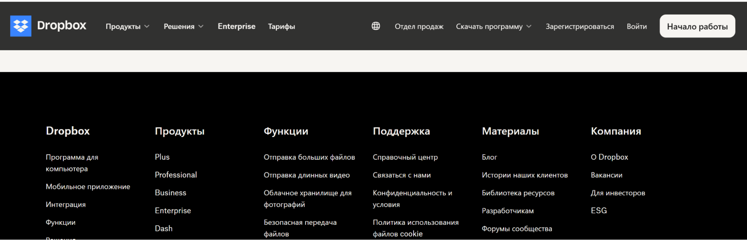Open Мобильное приложение footer link
Image resolution: width=747 pixels, height=240 pixels.
pos(88,187)
